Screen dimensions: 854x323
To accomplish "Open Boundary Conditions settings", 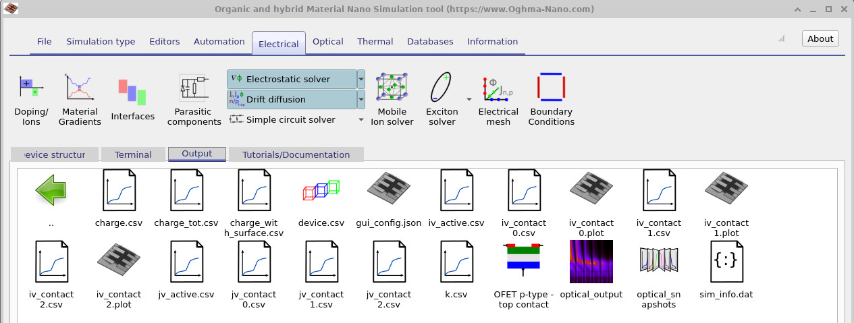I will click(551, 100).
